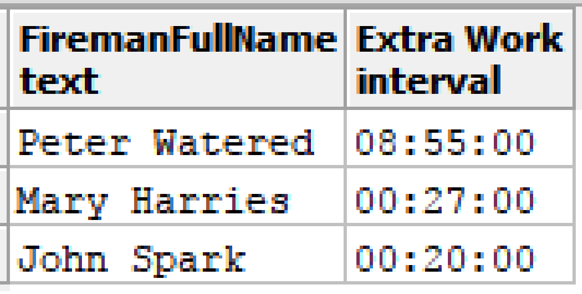Image resolution: width=582 pixels, height=294 pixels.
Task: Click the gray bar above the column headers
Action: tap(291, 5)
